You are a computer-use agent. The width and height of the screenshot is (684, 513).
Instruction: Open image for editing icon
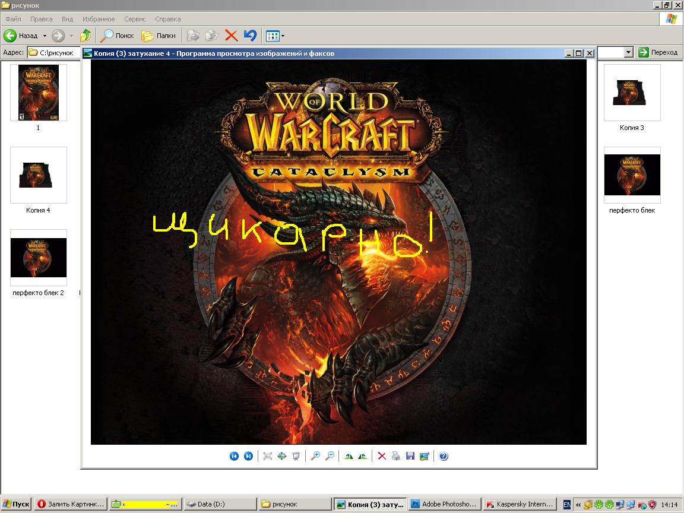click(424, 456)
